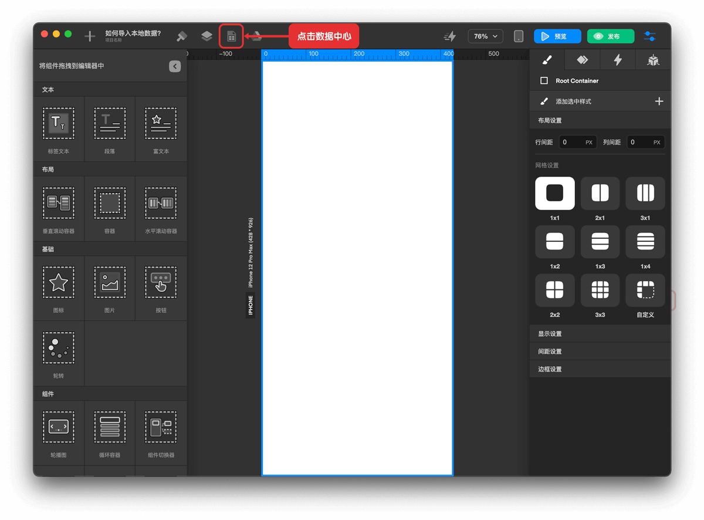Click the phone device icon

(519, 36)
